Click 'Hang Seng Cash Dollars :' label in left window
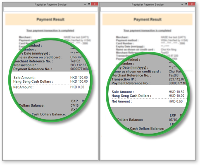Image resolution: width=200 pixels, height=165 pixels. [33, 81]
